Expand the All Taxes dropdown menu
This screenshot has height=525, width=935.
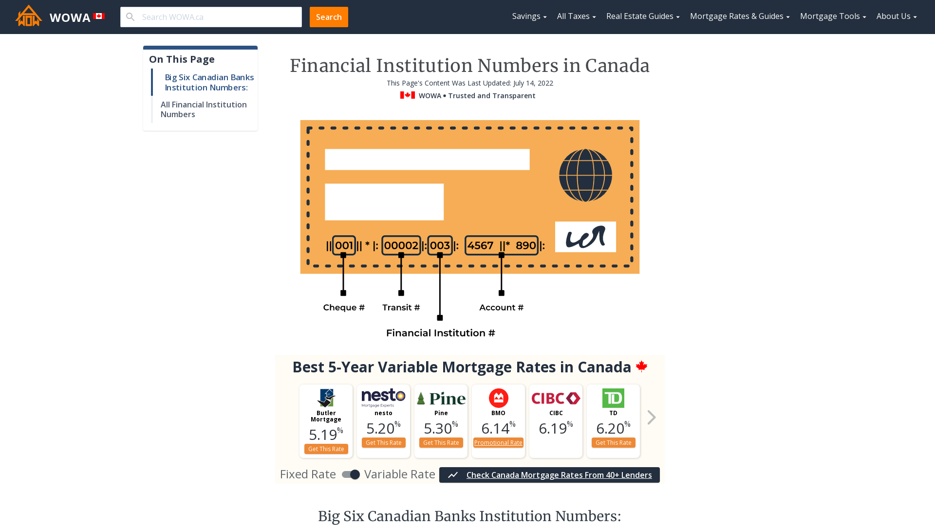tap(576, 16)
